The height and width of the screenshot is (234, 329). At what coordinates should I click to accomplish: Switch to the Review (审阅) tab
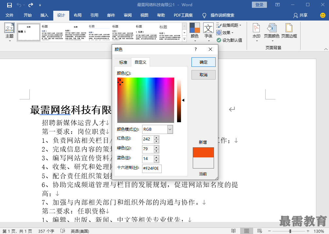coord(127,15)
